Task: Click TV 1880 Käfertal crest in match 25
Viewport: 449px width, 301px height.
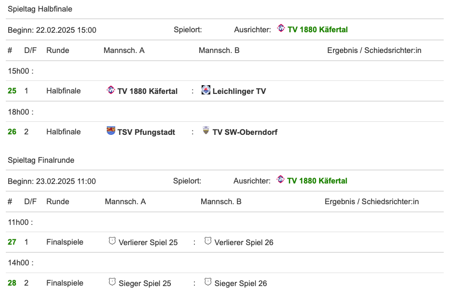Action: pos(111,90)
